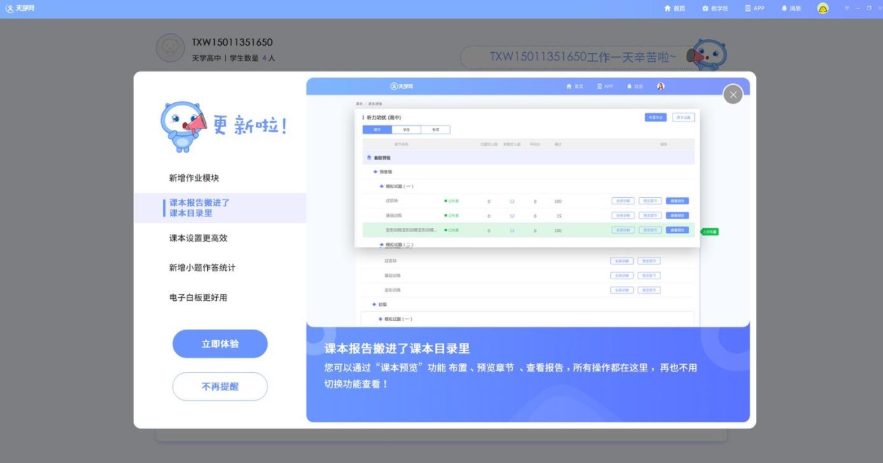Open the APP item in the top bar
Viewport: 883px width, 463px height.
[755, 8]
